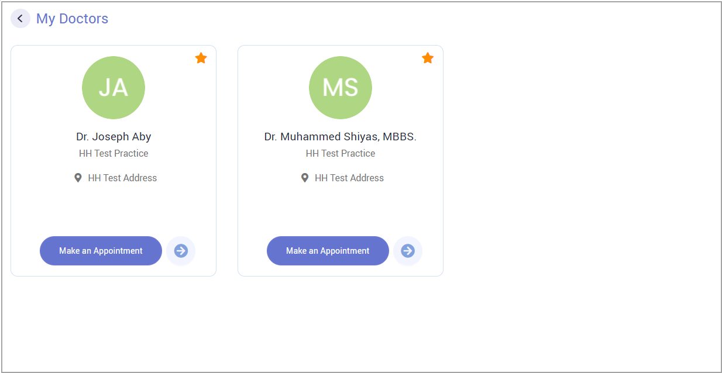The image size is (722, 373).
Task: Make an appointment with Dr. Muhammed Shiyas
Action: (328, 251)
